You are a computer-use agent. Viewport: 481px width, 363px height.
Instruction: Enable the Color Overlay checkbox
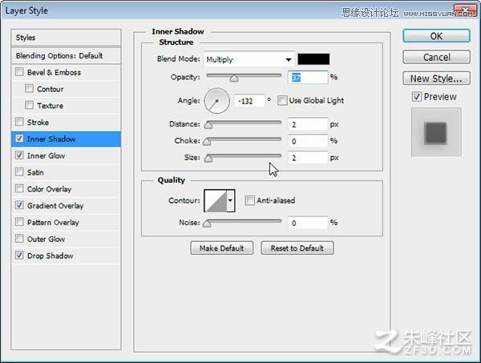point(19,188)
